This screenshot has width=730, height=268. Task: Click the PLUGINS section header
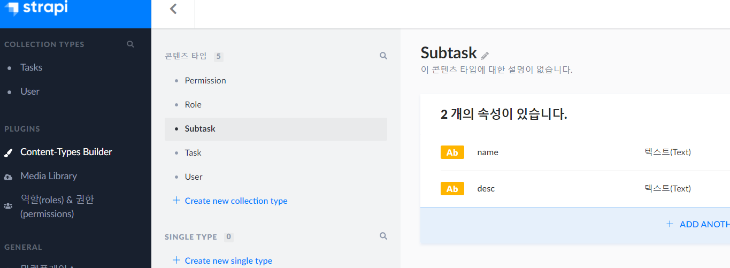click(22, 129)
